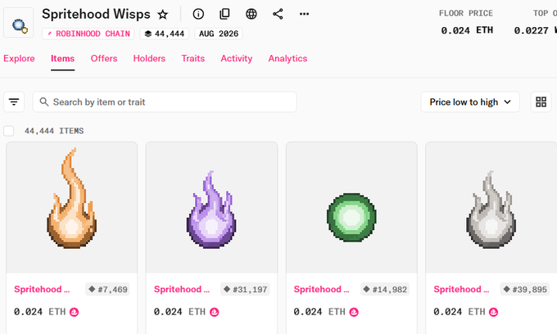Toggle the filters panel icon

click(14, 102)
